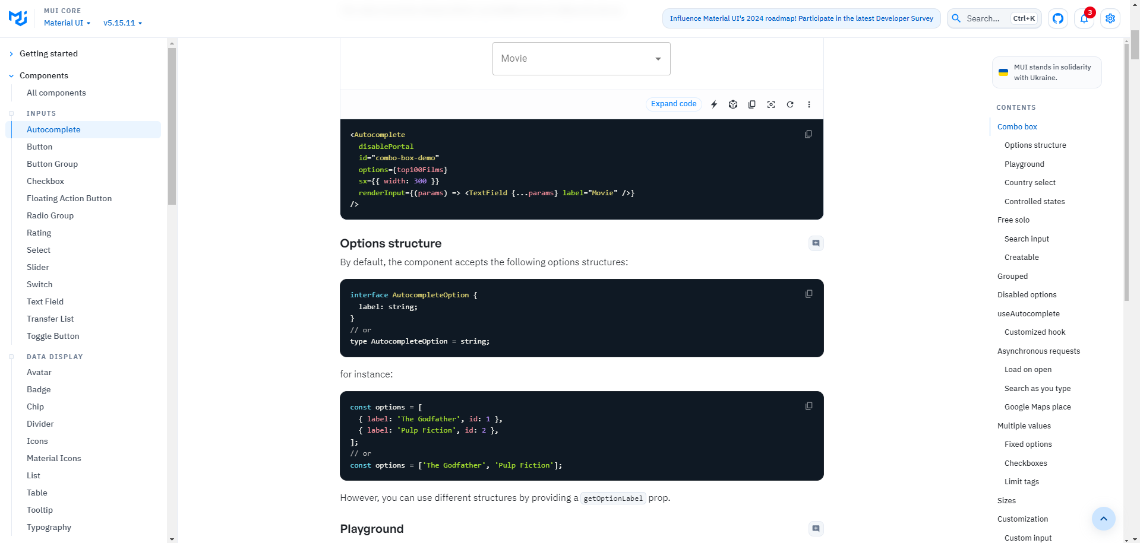Give feedback on Options structure section
Image resolution: width=1140 pixels, height=543 pixels.
click(816, 243)
